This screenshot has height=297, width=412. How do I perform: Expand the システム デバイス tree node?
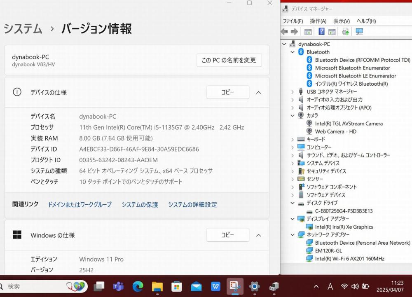coord(293,164)
